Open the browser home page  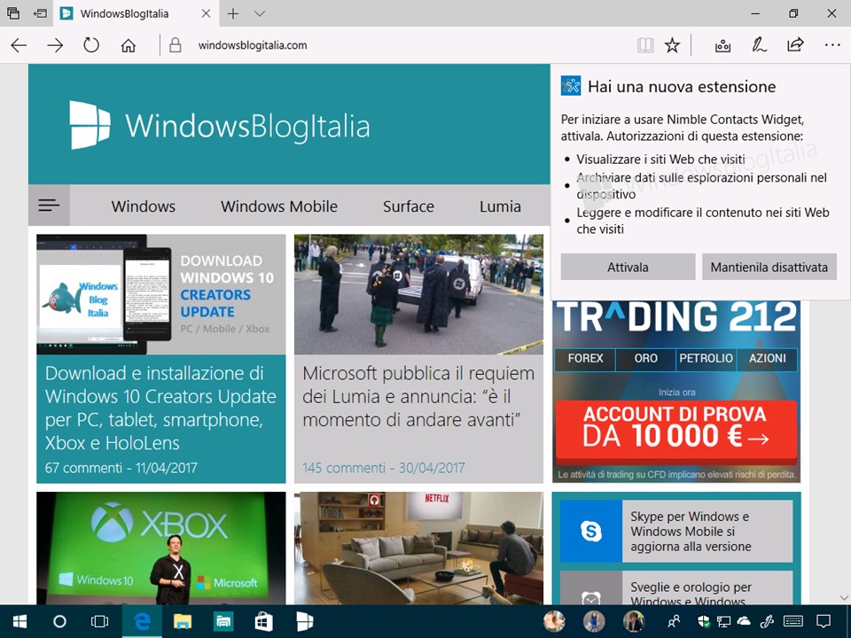coord(128,45)
